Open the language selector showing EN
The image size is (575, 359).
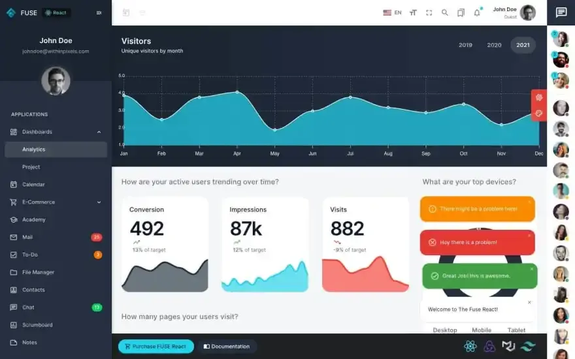point(392,12)
